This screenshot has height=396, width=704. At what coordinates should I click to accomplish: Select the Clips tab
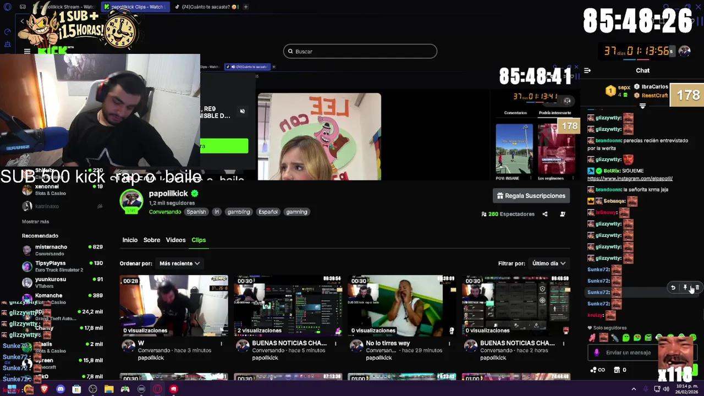coord(199,240)
